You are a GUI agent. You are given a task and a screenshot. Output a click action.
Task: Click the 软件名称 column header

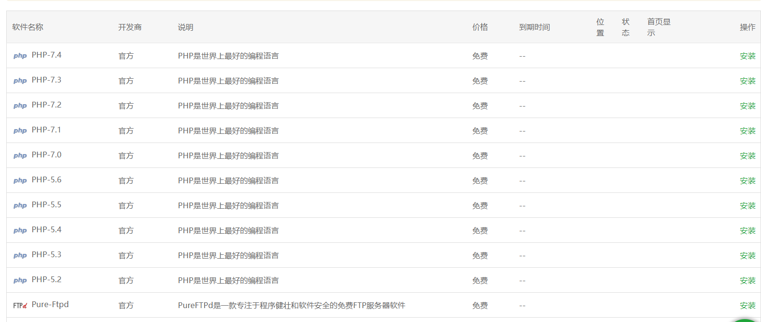tap(28, 27)
